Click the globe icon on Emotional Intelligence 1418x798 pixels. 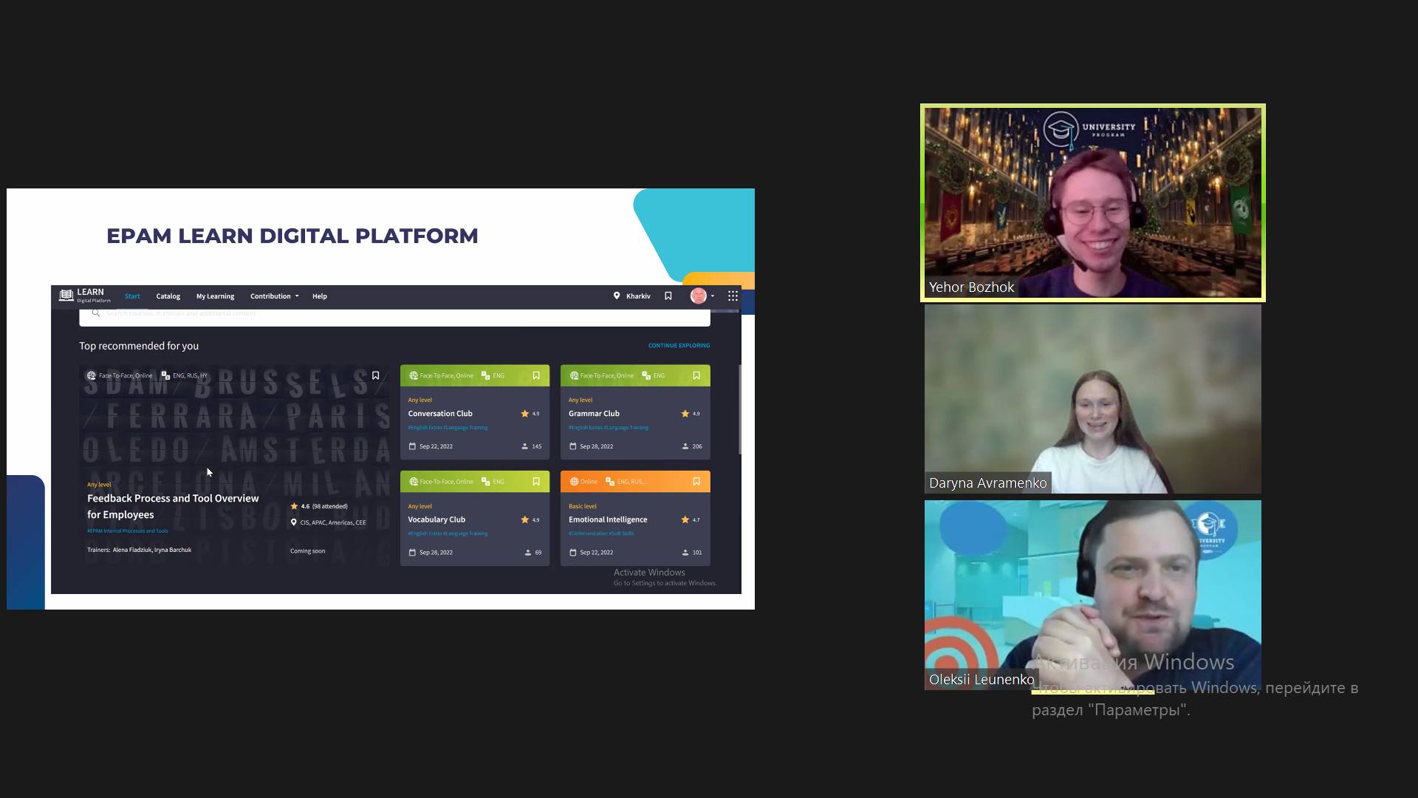[x=574, y=482]
